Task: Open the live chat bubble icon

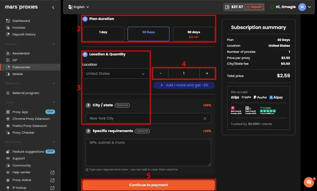Action: pos(309,182)
